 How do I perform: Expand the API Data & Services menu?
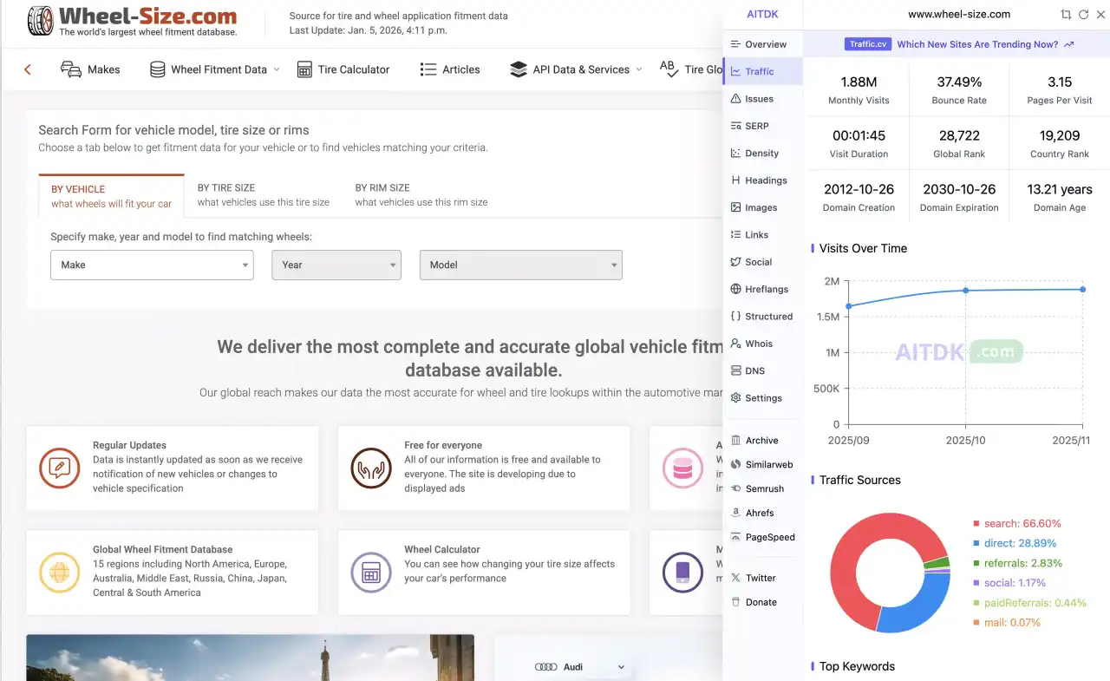tap(577, 69)
